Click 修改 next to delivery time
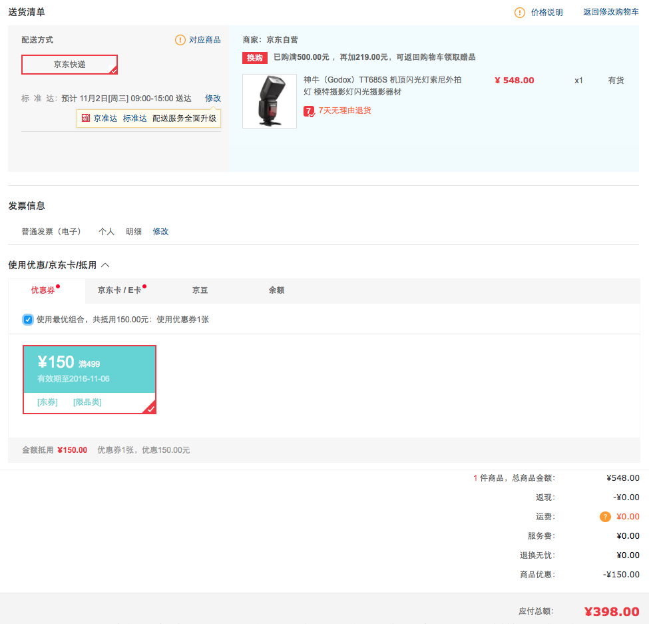Viewport: 649px width, 624px height. point(212,99)
